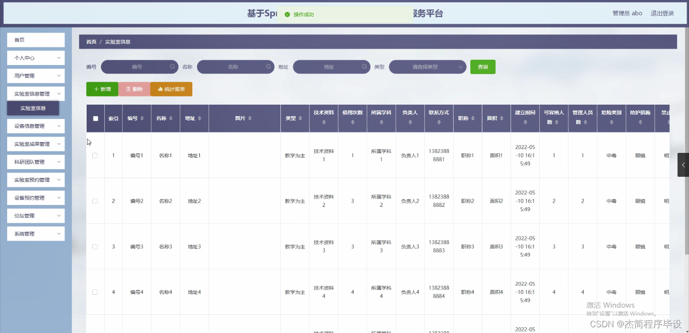Click 退出登录 to log out
This screenshot has height=333, width=689.
tap(663, 13)
